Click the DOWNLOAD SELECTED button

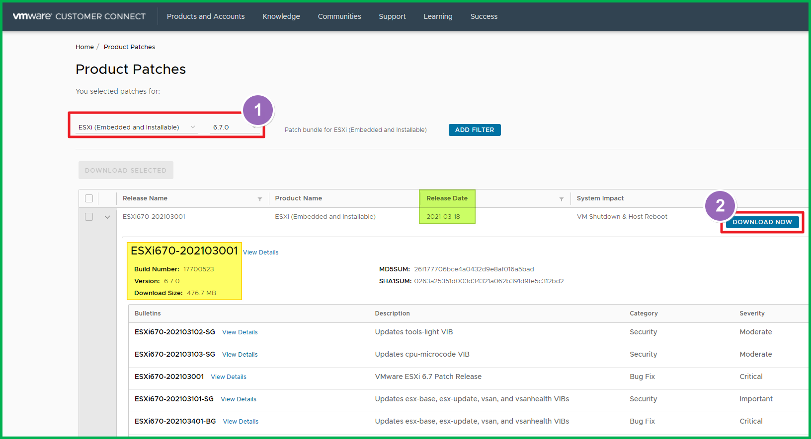coord(126,170)
